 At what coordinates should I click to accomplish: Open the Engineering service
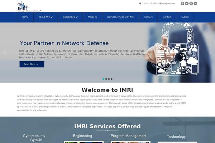pos(82,136)
